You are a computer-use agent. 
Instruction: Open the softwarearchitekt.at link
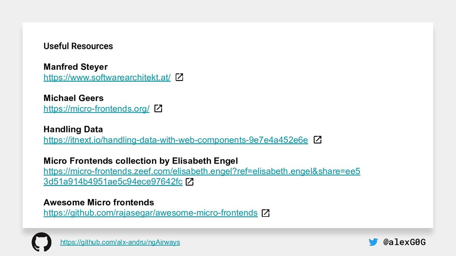107,78
